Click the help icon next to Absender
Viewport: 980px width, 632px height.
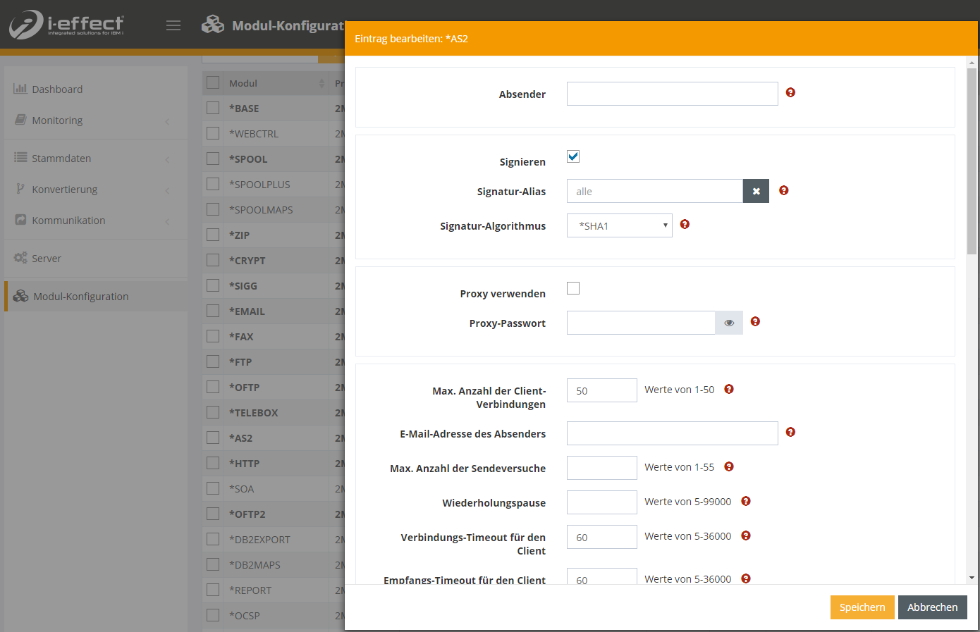click(x=790, y=92)
